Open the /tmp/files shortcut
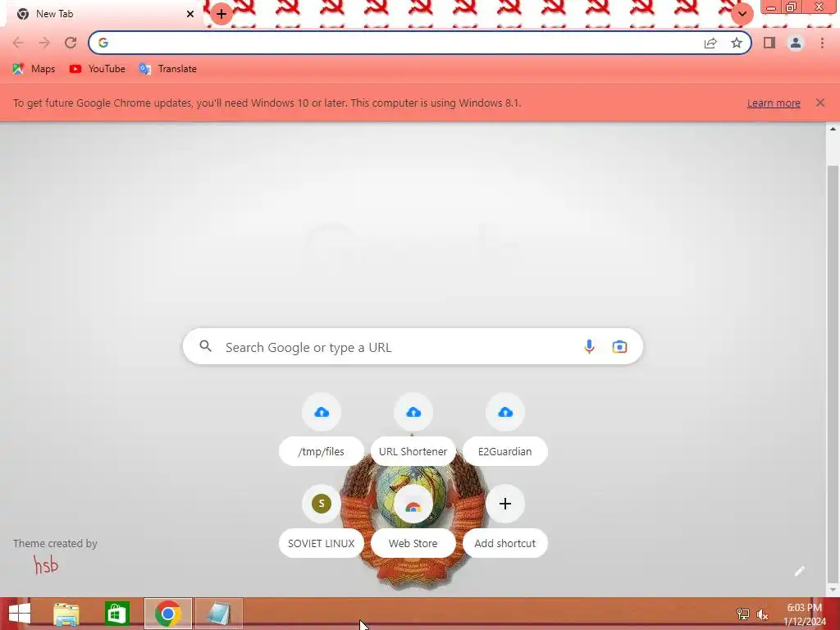 (x=322, y=430)
